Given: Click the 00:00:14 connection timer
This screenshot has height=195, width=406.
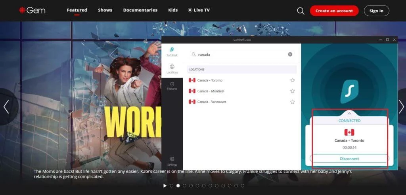Looking at the screenshot, I should point(349,148).
